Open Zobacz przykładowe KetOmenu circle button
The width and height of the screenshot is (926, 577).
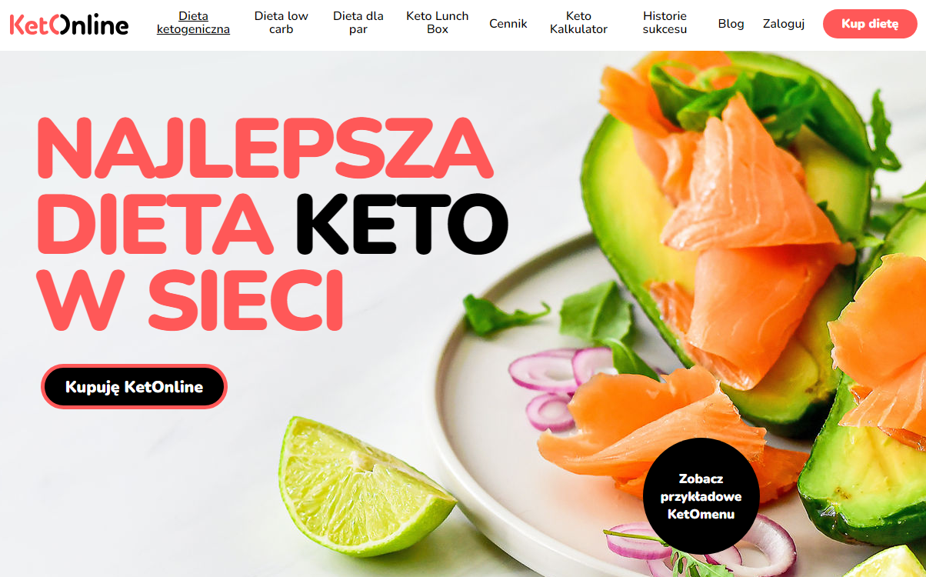[x=701, y=496]
